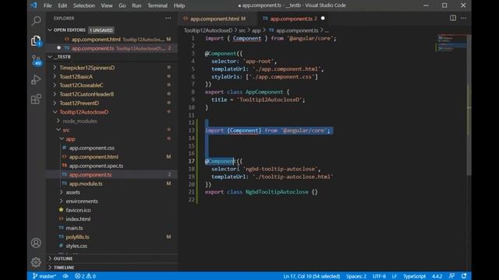This screenshot has width=499, height=280.
Task: Open app.module.ts file
Action: (112, 184)
